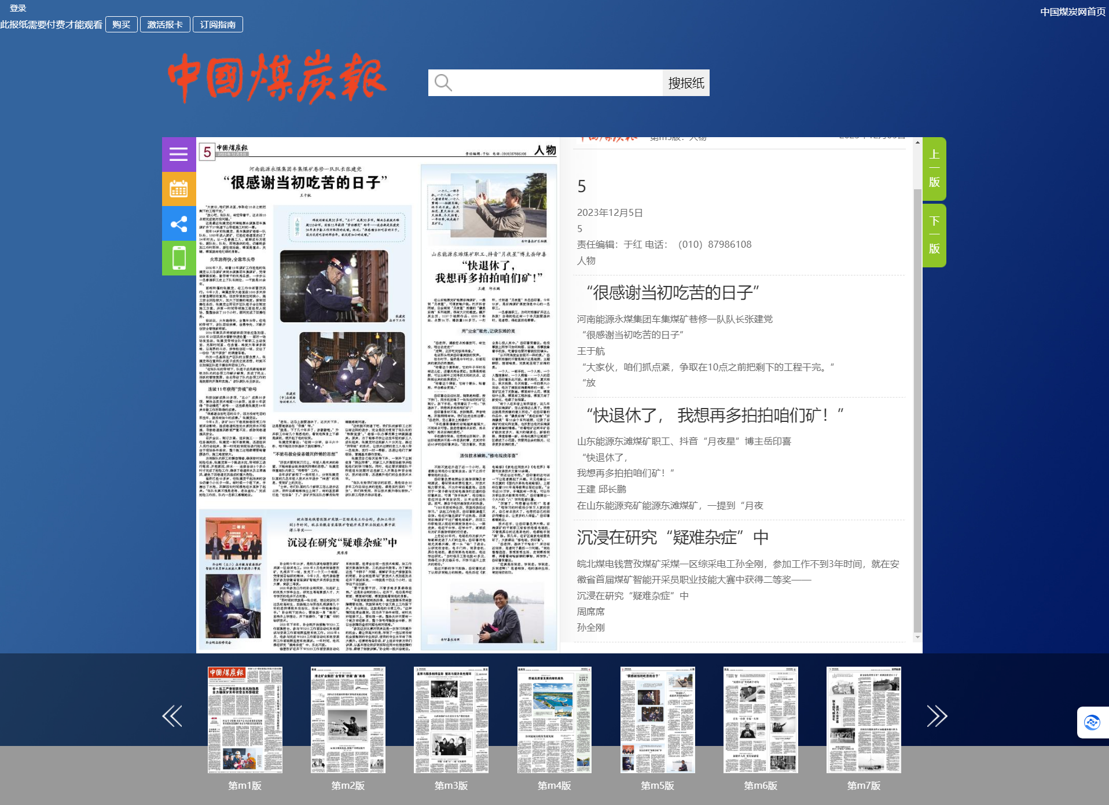Click photographer photo at top of page image
Viewport: 1109px width, 805px height.
(x=498, y=205)
